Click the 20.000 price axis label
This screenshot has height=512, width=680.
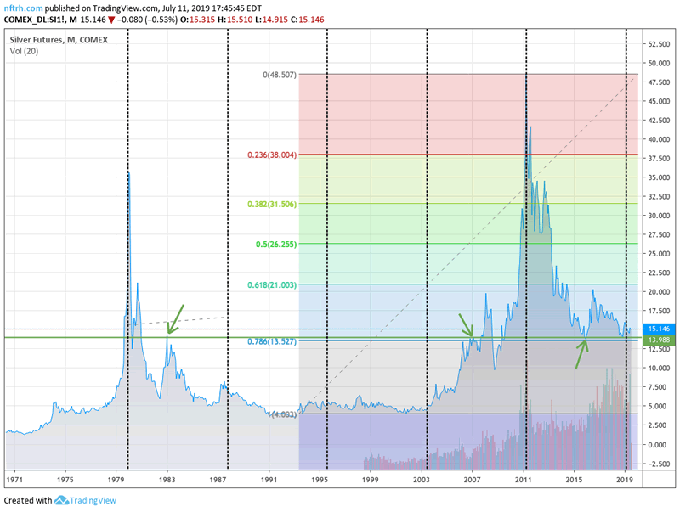659,291
